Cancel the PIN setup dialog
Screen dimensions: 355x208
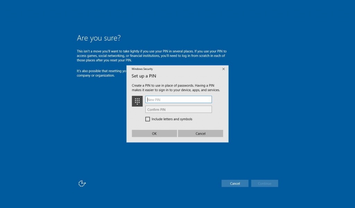(x=200, y=133)
